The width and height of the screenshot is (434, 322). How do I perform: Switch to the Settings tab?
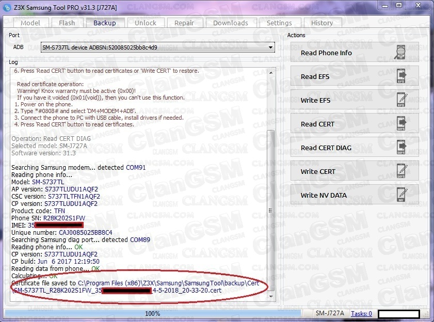[x=279, y=23]
